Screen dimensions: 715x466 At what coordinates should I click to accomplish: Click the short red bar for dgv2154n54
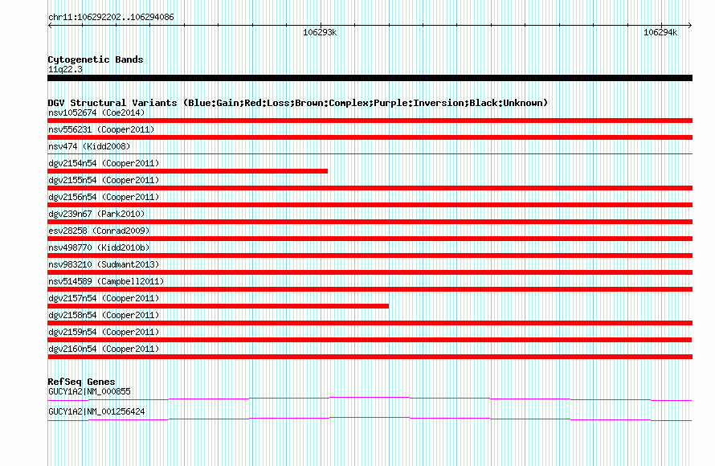(187, 171)
